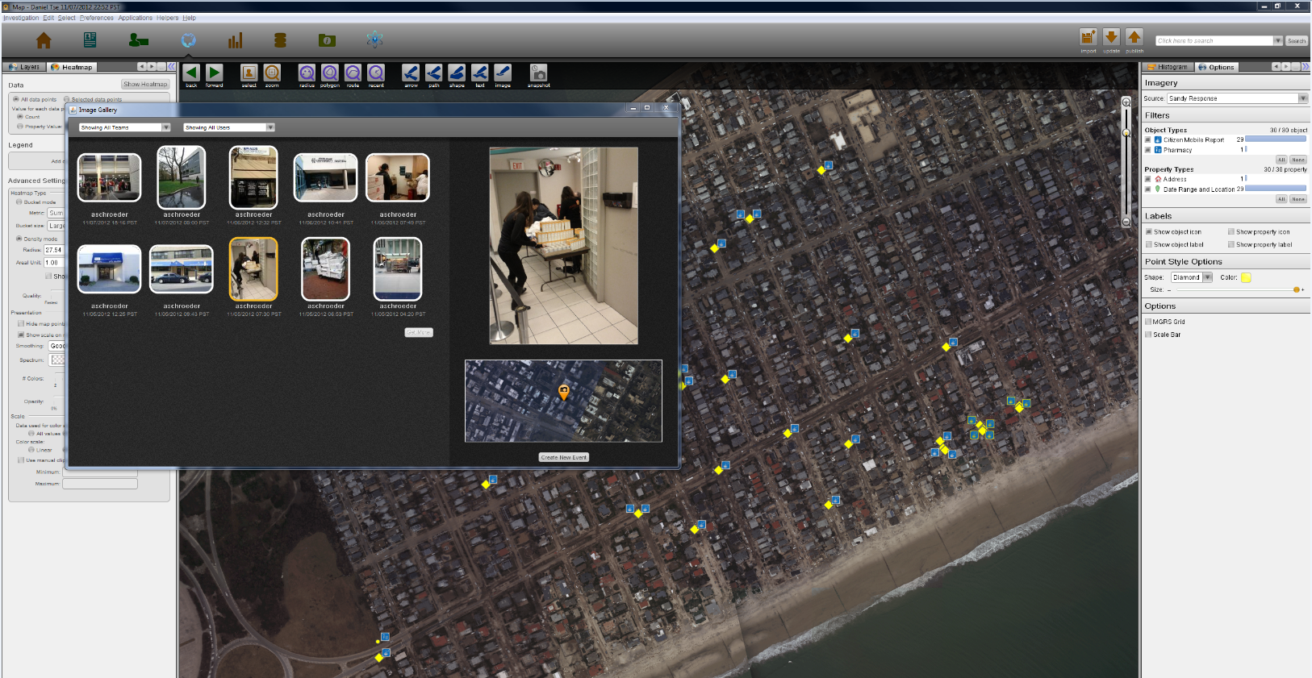Choose the polygon search tool
The width and height of the screenshot is (1312, 678).
point(330,73)
